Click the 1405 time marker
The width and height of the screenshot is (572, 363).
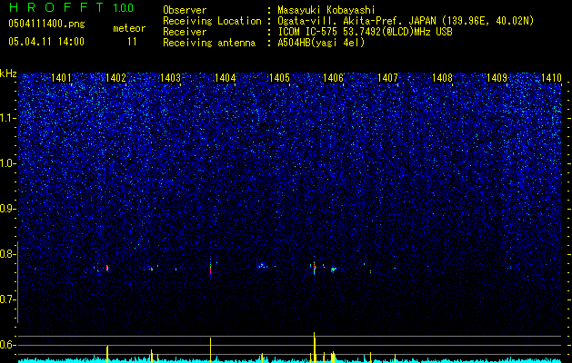pos(279,77)
